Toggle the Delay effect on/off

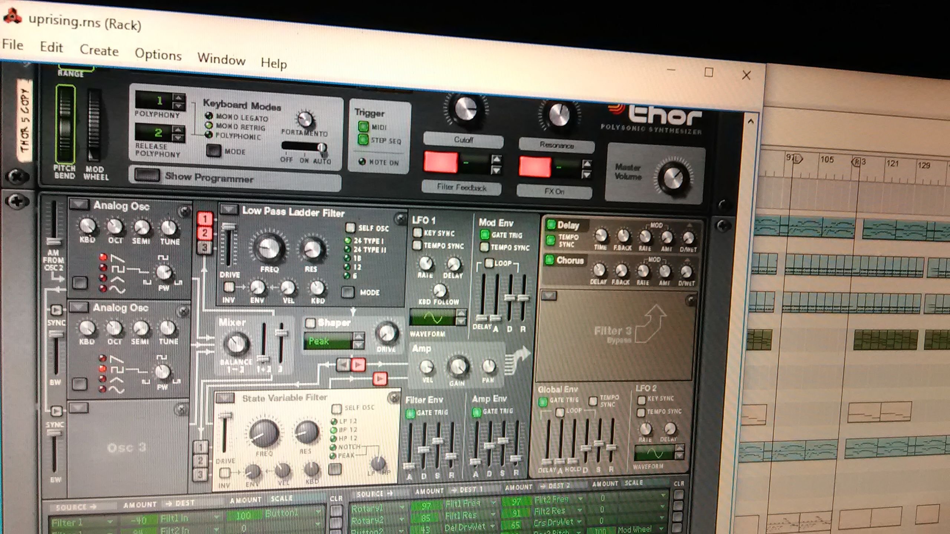click(x=551, y=224)
